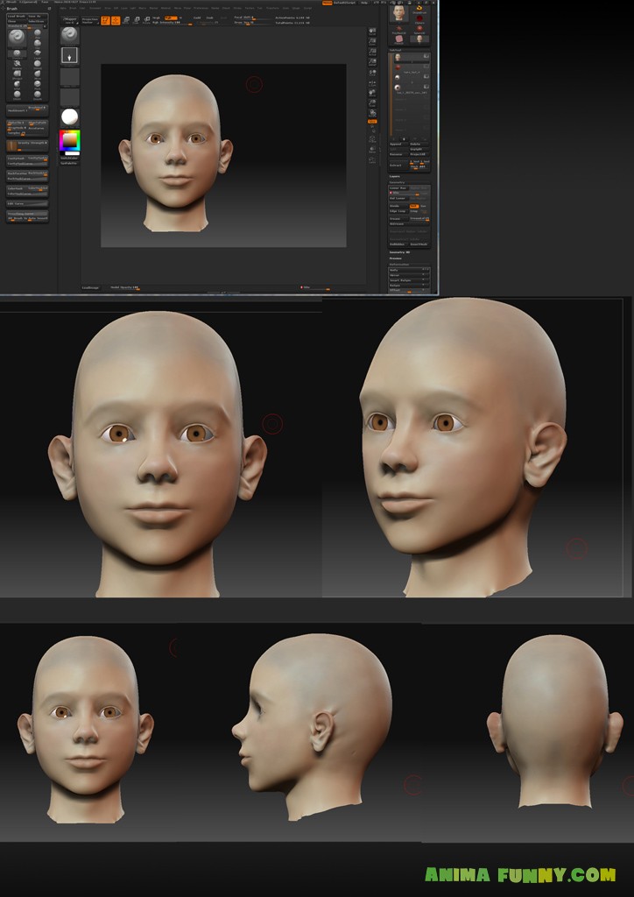The height and width of the screenshot is (897, 634).
Task: Click the stroke type thumbnail on left shelf
Action: (x=69, y=55)
